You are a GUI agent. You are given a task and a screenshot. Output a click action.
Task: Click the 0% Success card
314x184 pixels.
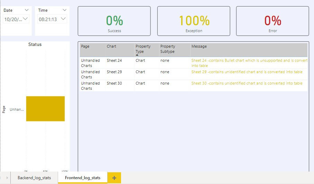pos(114,21)
